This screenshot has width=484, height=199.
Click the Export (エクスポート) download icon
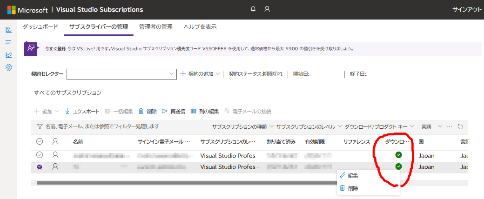tap(67, 112)
